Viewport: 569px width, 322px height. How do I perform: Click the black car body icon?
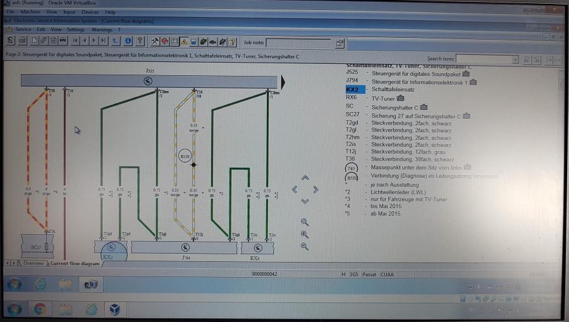(x=212, y=42)
